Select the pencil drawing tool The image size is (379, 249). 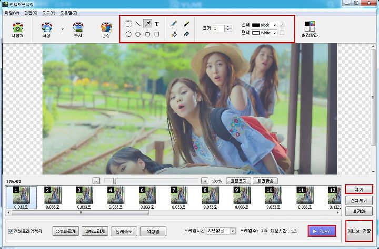(174, 24)
